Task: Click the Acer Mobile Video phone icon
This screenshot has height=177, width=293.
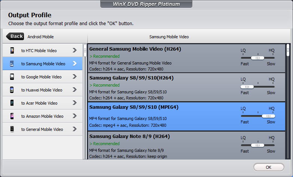Action: point(12,103)
